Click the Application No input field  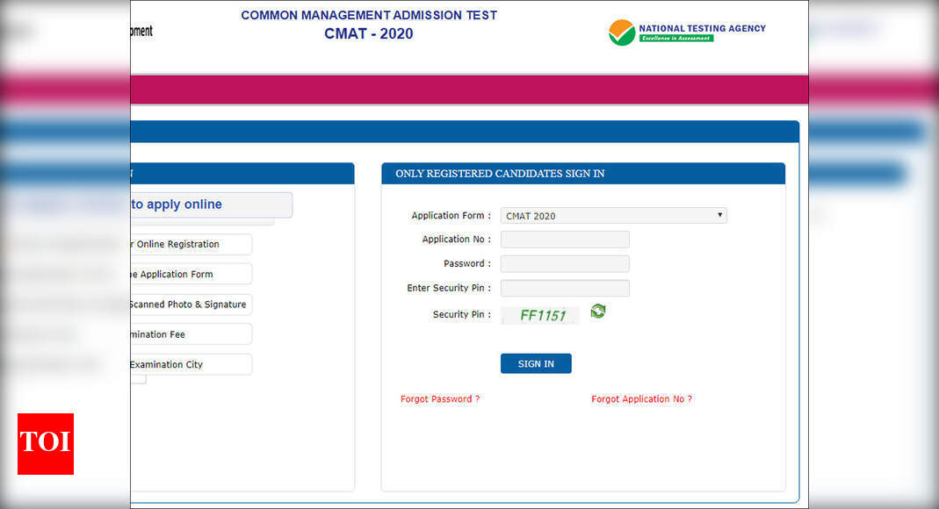pos(564,239)
